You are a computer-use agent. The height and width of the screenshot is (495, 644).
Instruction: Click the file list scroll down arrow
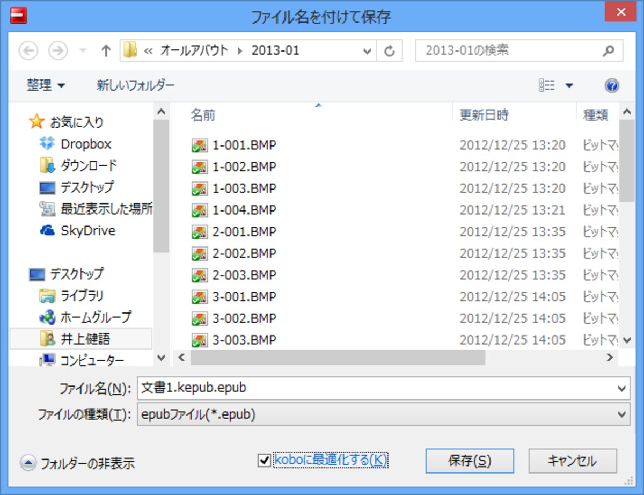(626, 340)
